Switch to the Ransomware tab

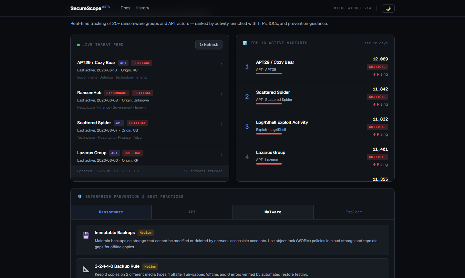[111, 212]
